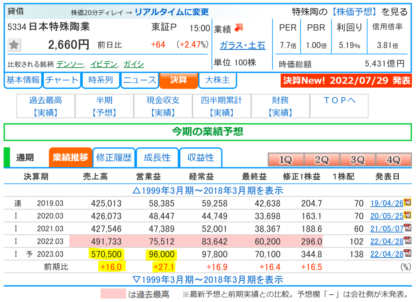Click the dividend yield 5.19%
Image resolution: width=420 pixels, height=302 pixels.
pos(350,45)
